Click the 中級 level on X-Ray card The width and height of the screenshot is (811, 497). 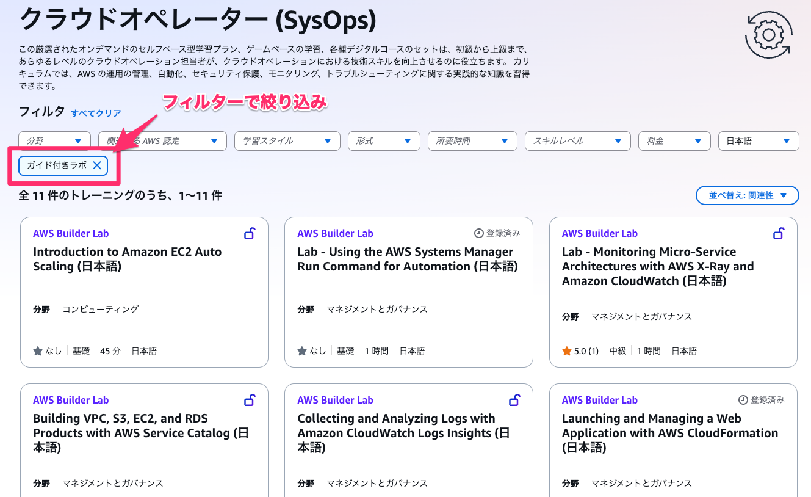pyautogui.click(x=618, y=351)
